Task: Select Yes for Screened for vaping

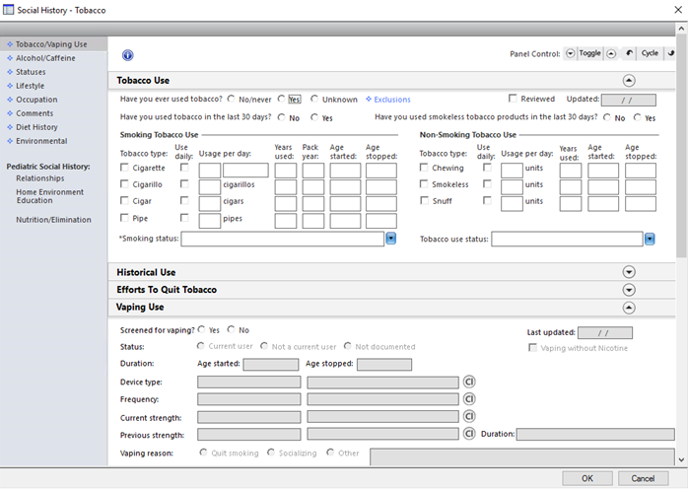Action: 201,329
